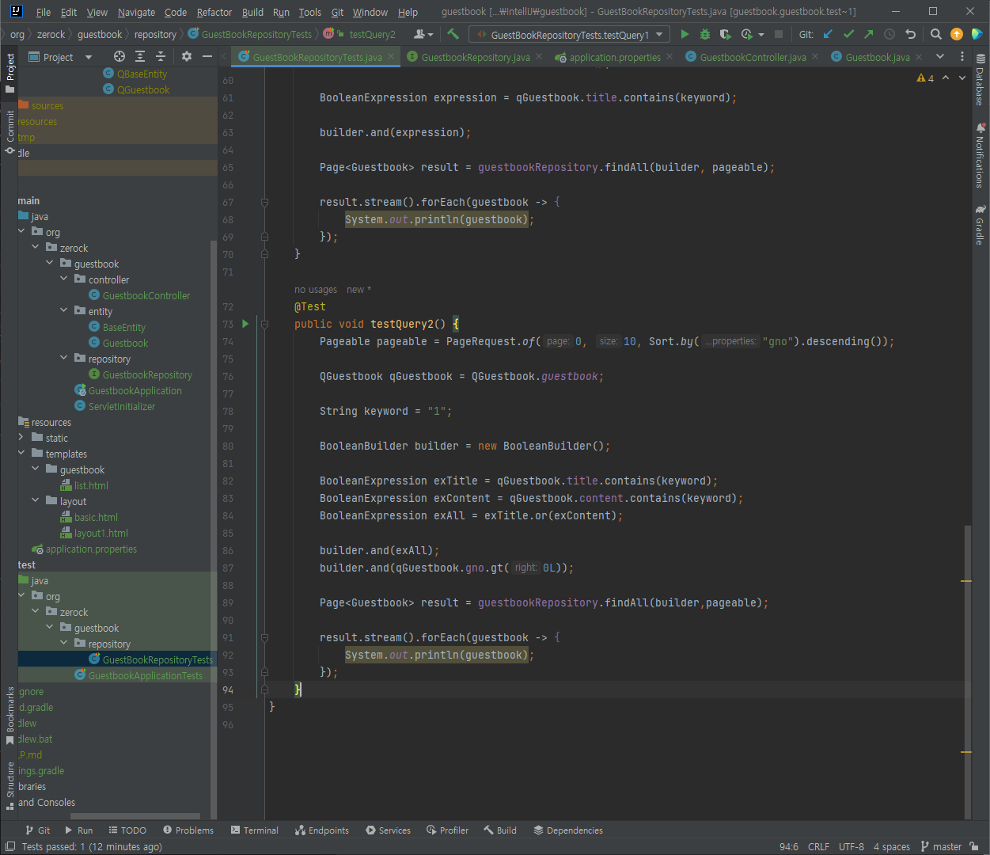Open Search Everywhere magnifier icon
Image resolution: width=990 pixels, height=855 pixels.
pos(936,34)
